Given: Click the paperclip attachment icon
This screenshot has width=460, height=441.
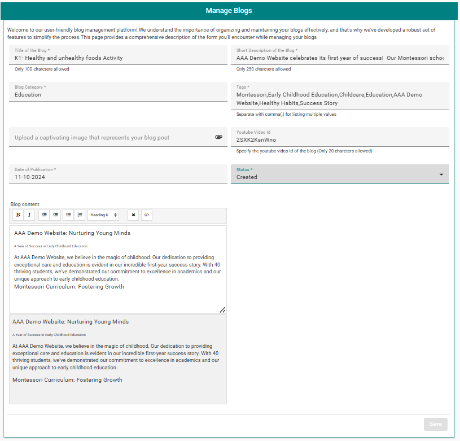Looking at the screenshot, I should (218, 137).
